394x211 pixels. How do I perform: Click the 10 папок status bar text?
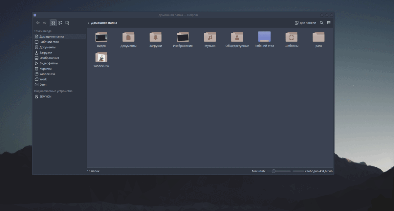(x=93, y=171)
